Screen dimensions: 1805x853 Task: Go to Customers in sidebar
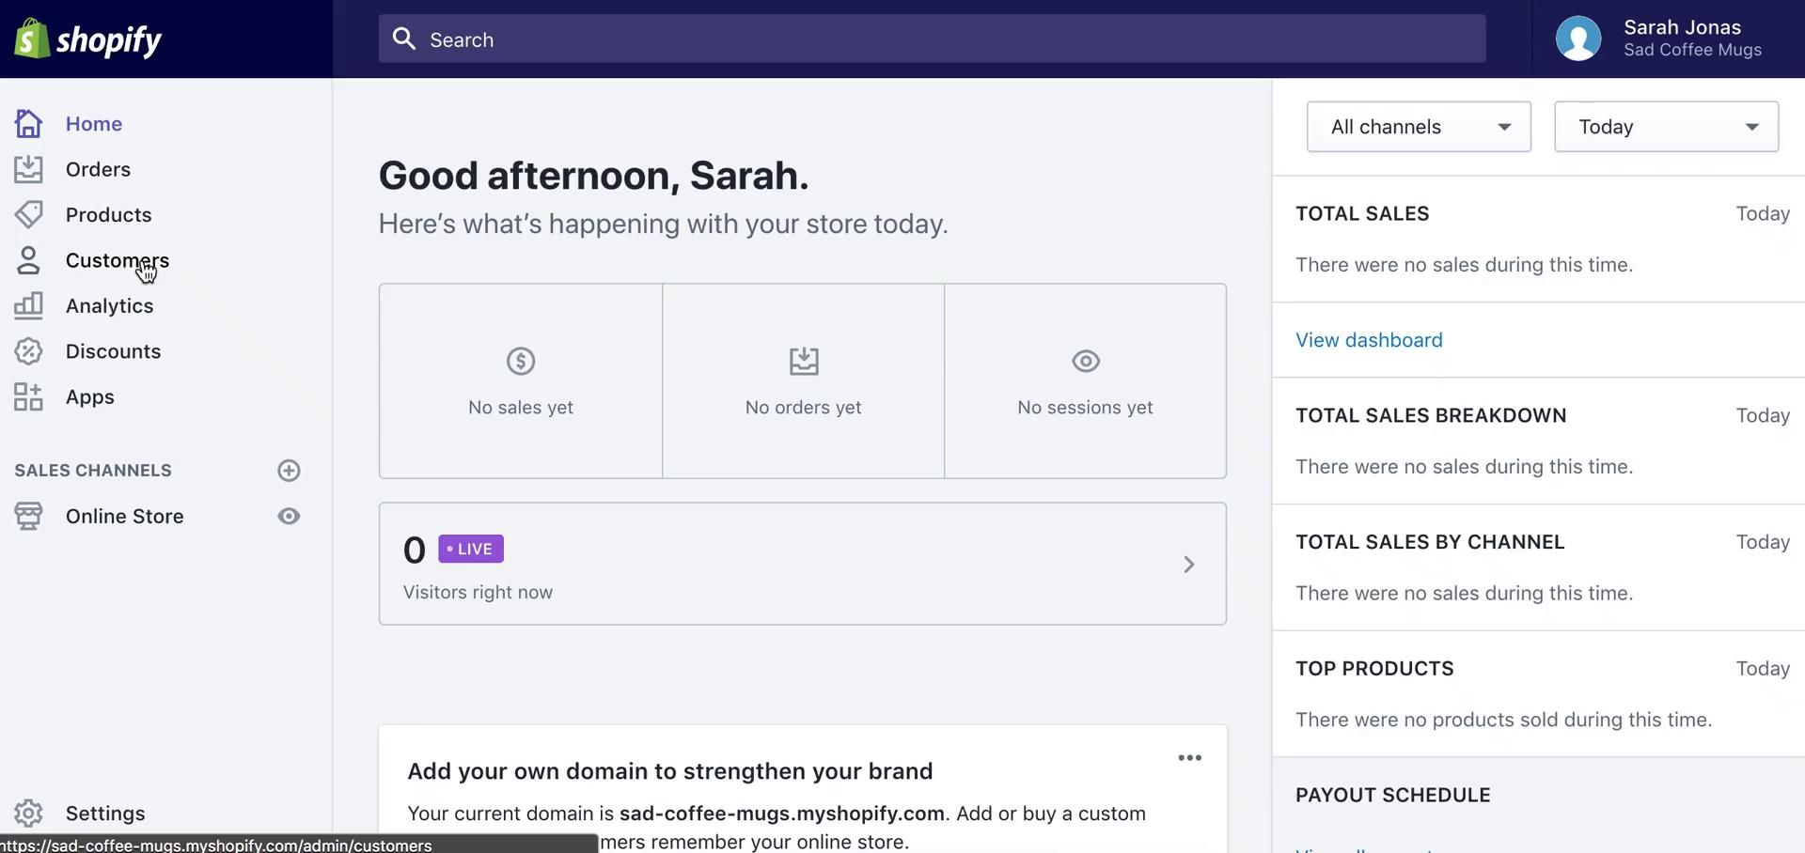tap(117, 260)
